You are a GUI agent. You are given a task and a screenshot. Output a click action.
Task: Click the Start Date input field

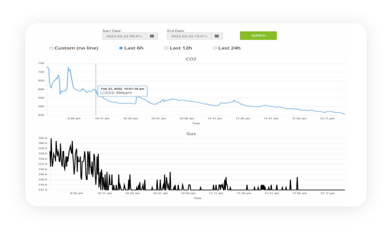pyautogui.click(x=124, y=36)
